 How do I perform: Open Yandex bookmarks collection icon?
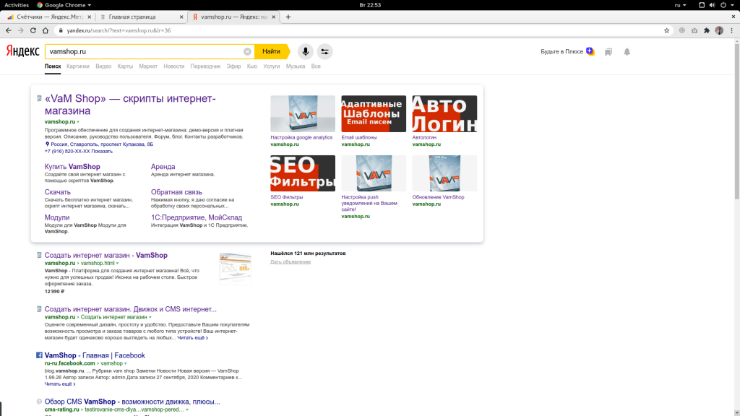pyautogui.click(x=608, y=52)
